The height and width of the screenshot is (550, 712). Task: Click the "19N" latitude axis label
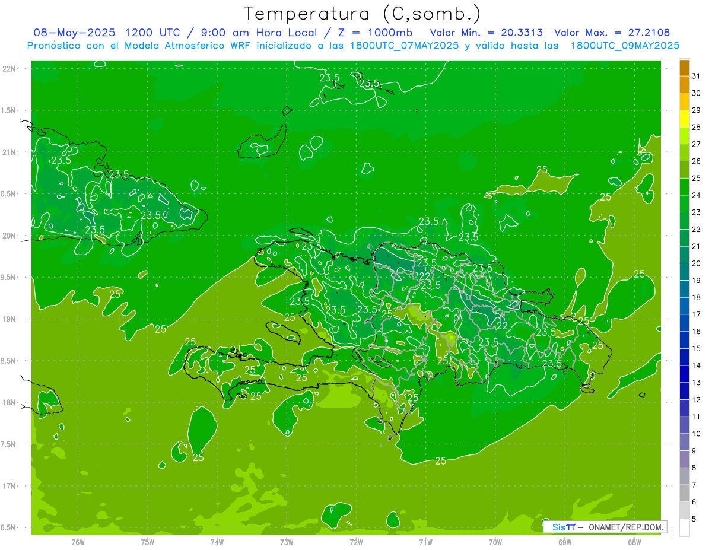[x=9, y=319]
